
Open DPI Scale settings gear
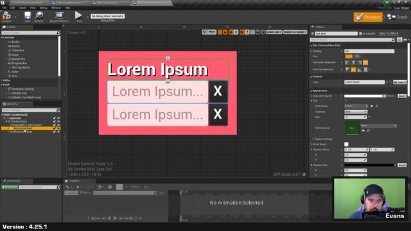click(304, 174)
